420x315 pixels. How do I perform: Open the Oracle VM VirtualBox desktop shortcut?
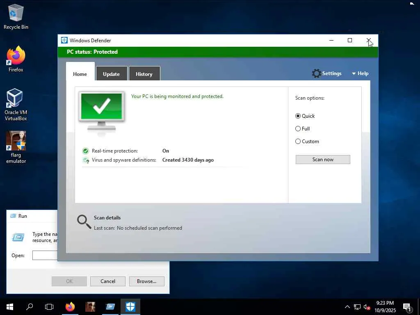coord(16,105)
